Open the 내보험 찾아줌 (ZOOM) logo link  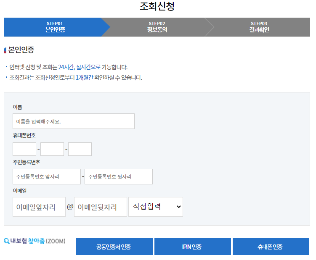click(x=35, y=241)
